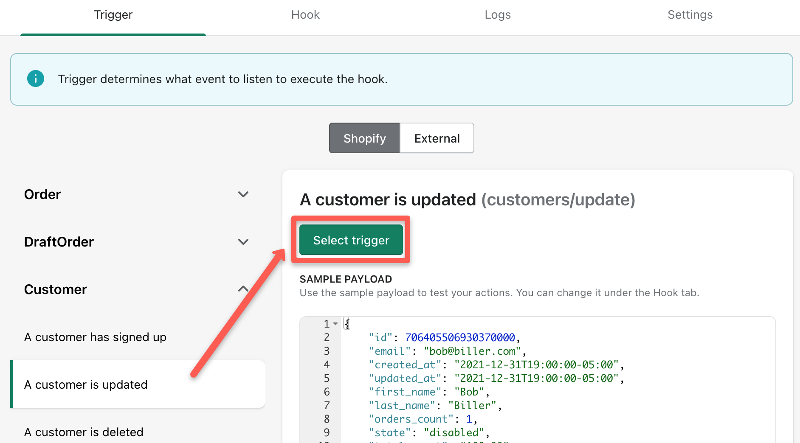Screen dimensions: 800x443
Task: Switch to the Shopify trigger source
Action: point(364,138)
